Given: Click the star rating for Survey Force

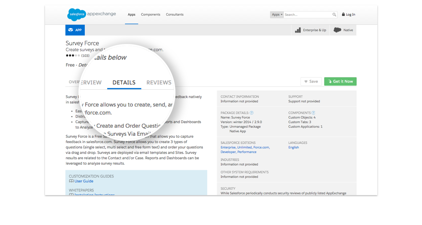Looking at the screenshot, I should [73, 56].
